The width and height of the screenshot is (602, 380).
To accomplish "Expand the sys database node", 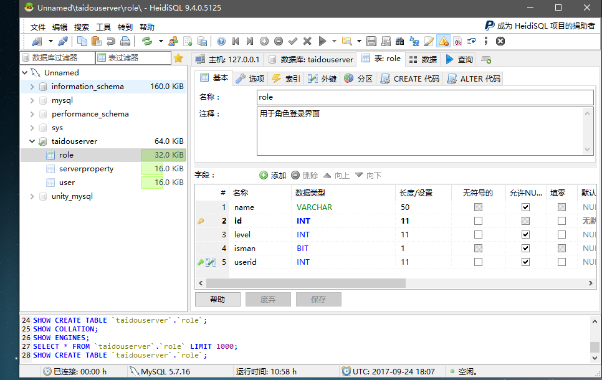I will tap(32, 128).
